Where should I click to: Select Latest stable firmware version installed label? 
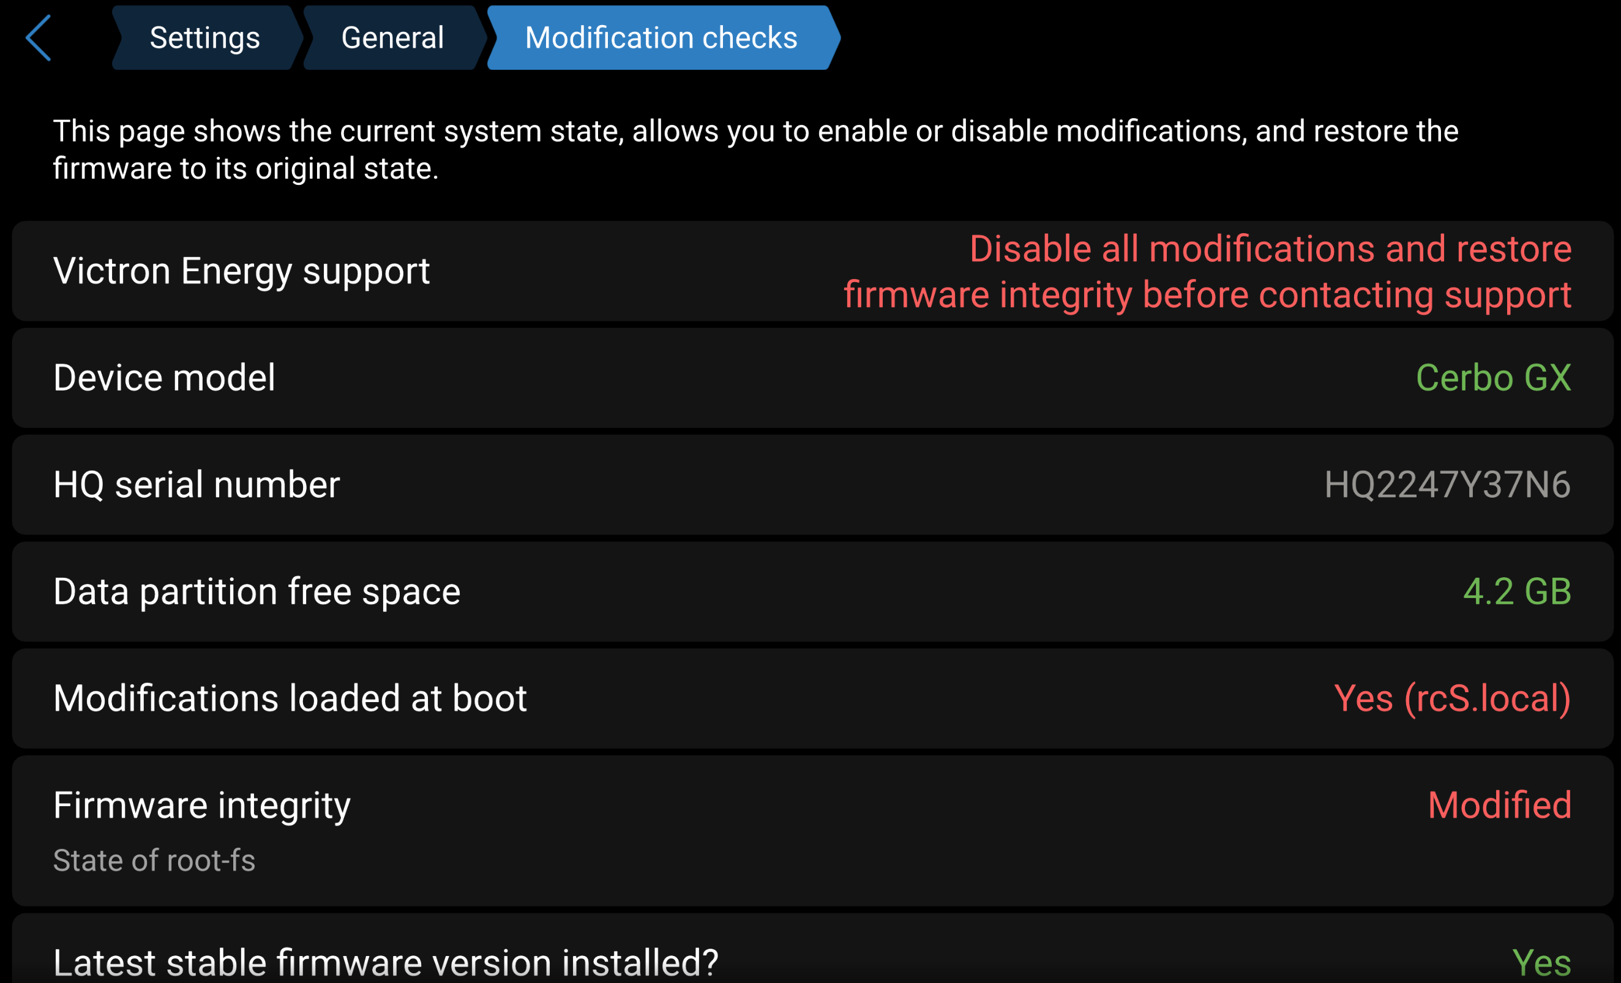[386, 963]
